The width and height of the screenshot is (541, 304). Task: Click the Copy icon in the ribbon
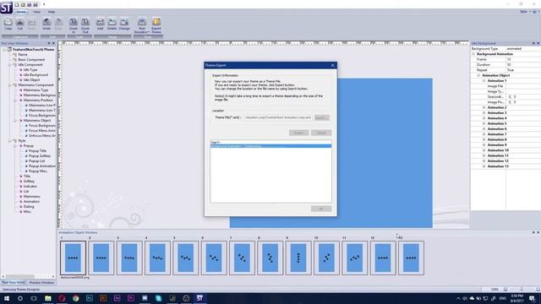point(8,24)
